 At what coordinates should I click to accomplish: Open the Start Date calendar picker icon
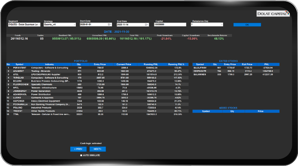click(109, 25)
